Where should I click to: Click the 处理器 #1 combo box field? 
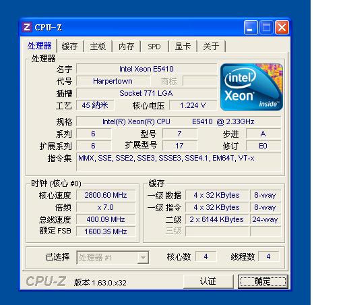pyautogui.click(x=113, y=258)
